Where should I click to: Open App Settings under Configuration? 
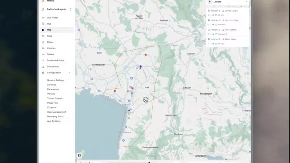click(54, 121)
